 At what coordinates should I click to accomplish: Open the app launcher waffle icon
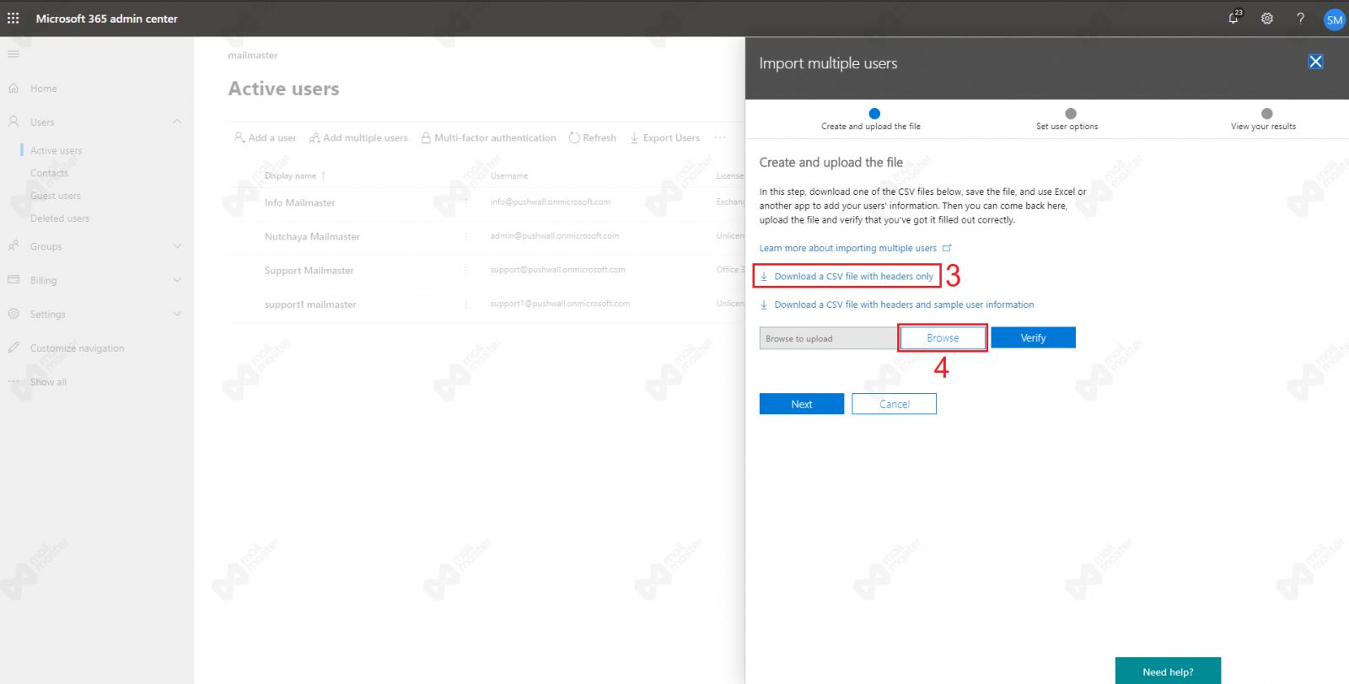[x=13, y=18]
